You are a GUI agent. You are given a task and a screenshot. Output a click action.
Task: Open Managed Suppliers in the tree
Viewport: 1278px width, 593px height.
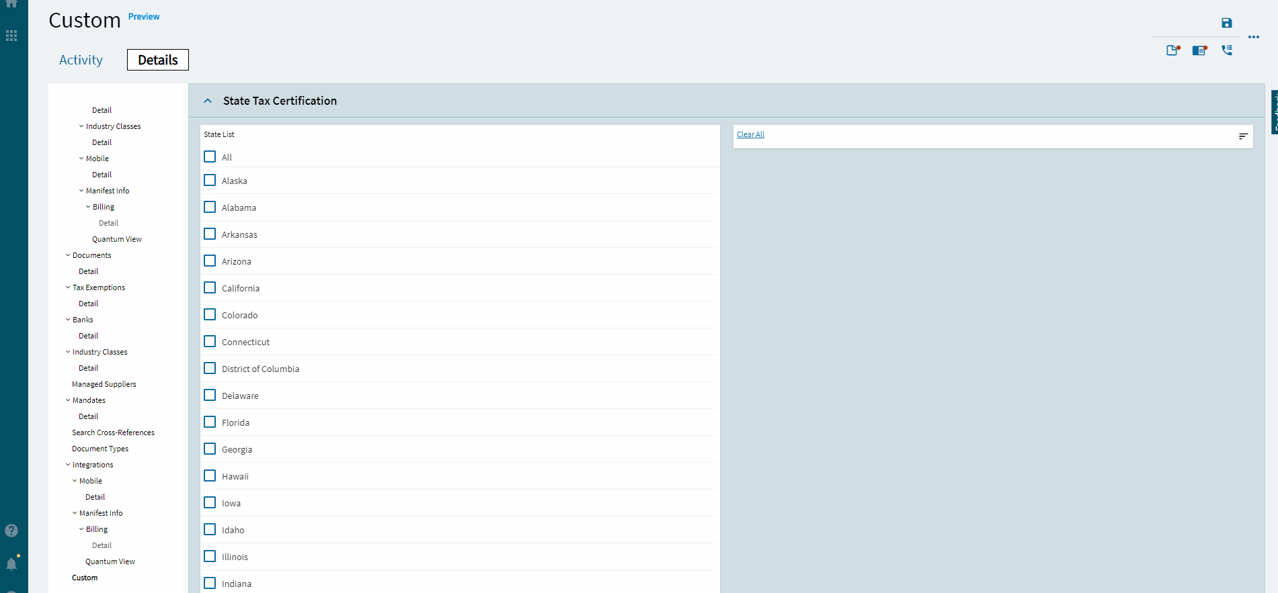tap(104, 384)
